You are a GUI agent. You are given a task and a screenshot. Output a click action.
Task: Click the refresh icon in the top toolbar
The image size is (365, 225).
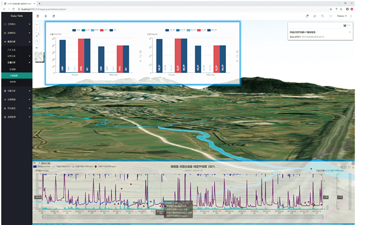pyautogui.click(x=54, y=16)
